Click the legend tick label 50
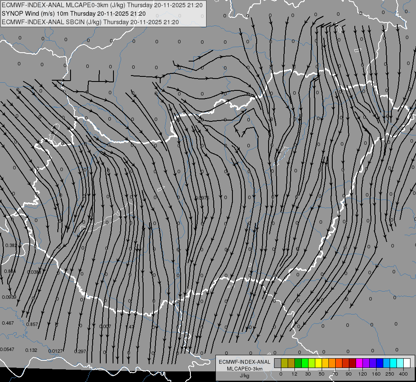This screenshot has height=382, width=416. click(322, 374)
